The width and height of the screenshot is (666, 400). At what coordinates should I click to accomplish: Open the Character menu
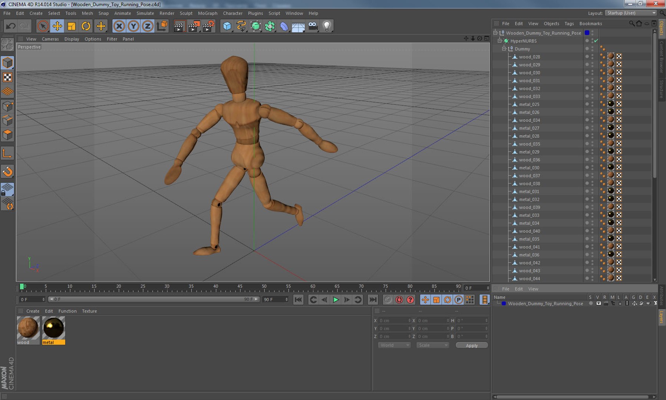pyautogui.click(x=233, y=13)
